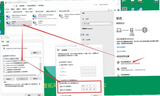Open the QR code desktop icon
160x96 pixels.
(125, 9)
